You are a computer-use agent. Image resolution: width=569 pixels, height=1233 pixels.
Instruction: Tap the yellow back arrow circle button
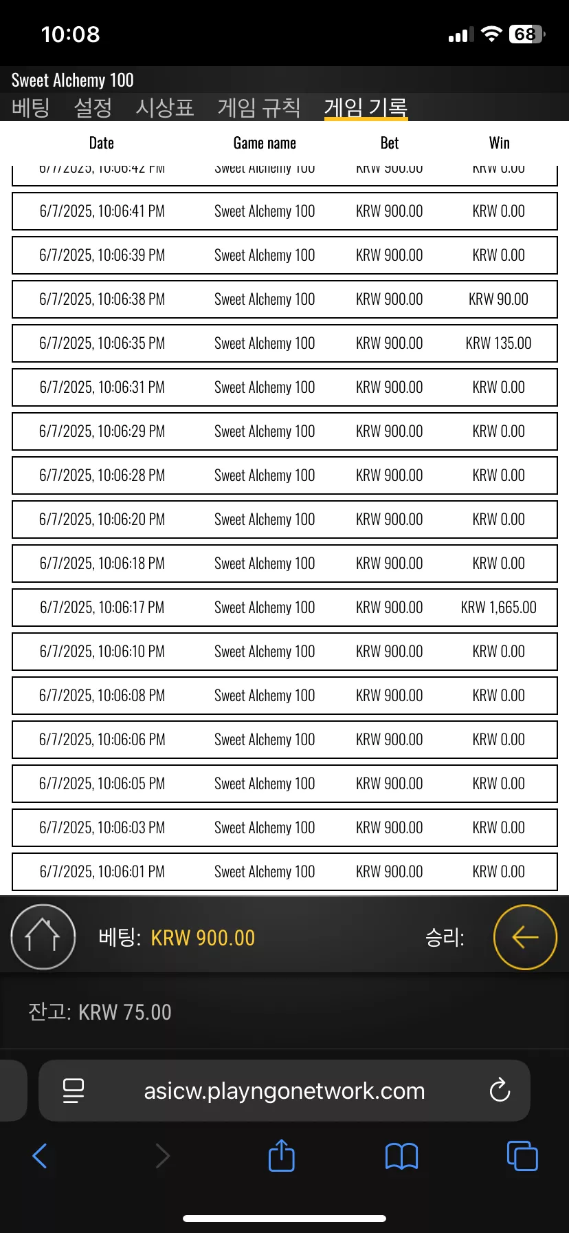(x=525, y=936)
